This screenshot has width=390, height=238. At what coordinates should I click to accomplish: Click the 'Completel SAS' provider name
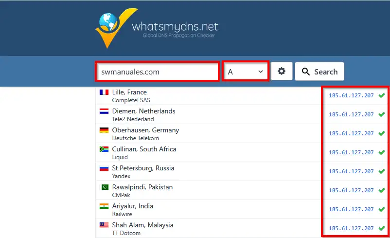(131, 100)
